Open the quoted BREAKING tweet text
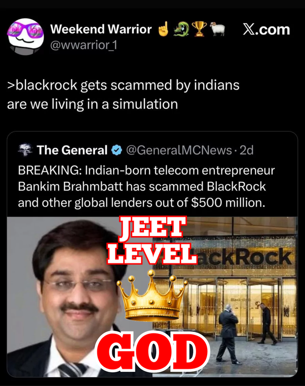 [146, 186]
